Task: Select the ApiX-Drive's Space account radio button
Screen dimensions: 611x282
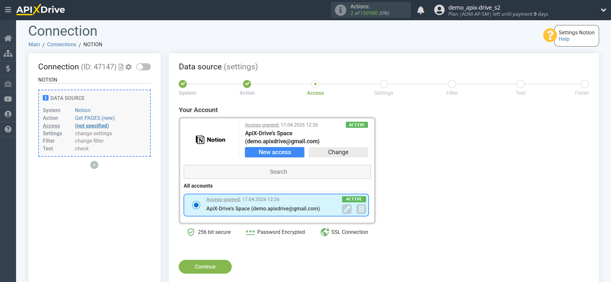Action: click(196, 205)
